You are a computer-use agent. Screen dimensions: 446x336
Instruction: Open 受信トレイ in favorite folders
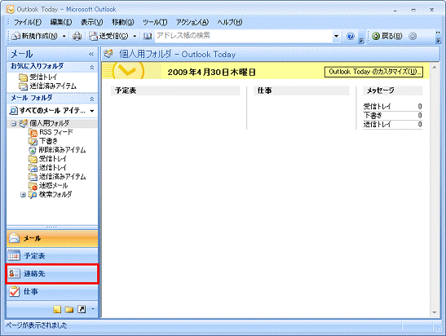coord(43,77)
